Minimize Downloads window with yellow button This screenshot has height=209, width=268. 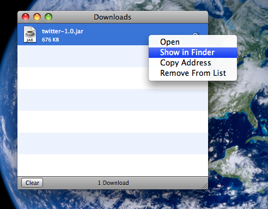(37, 17)
